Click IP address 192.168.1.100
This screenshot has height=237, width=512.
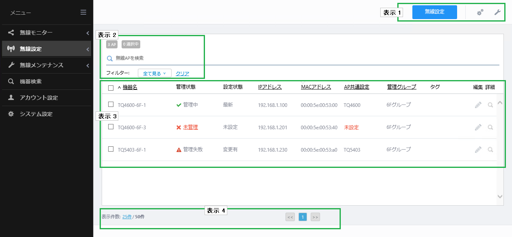tap(272, 105)
